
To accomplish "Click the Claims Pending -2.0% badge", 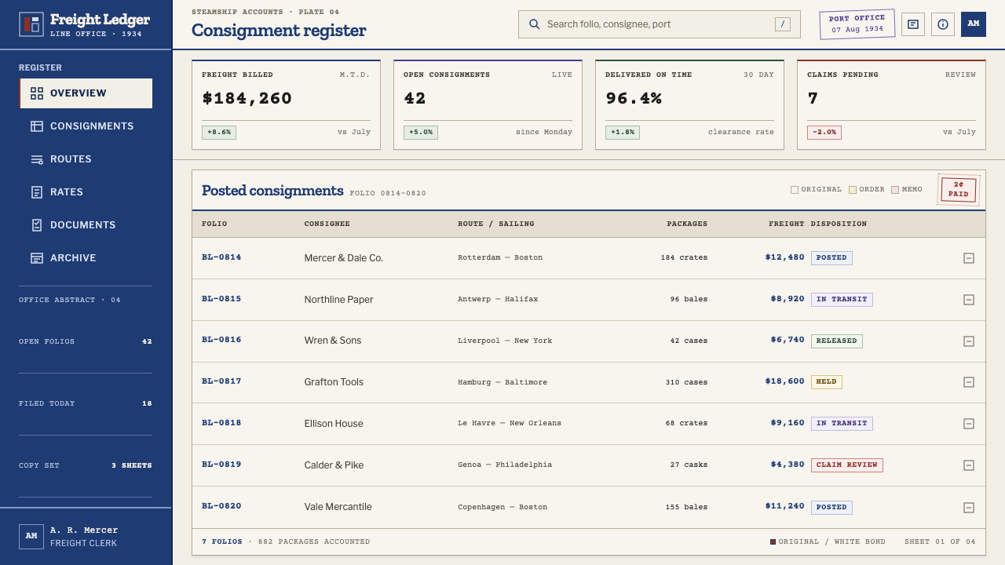I will (824, 133).
